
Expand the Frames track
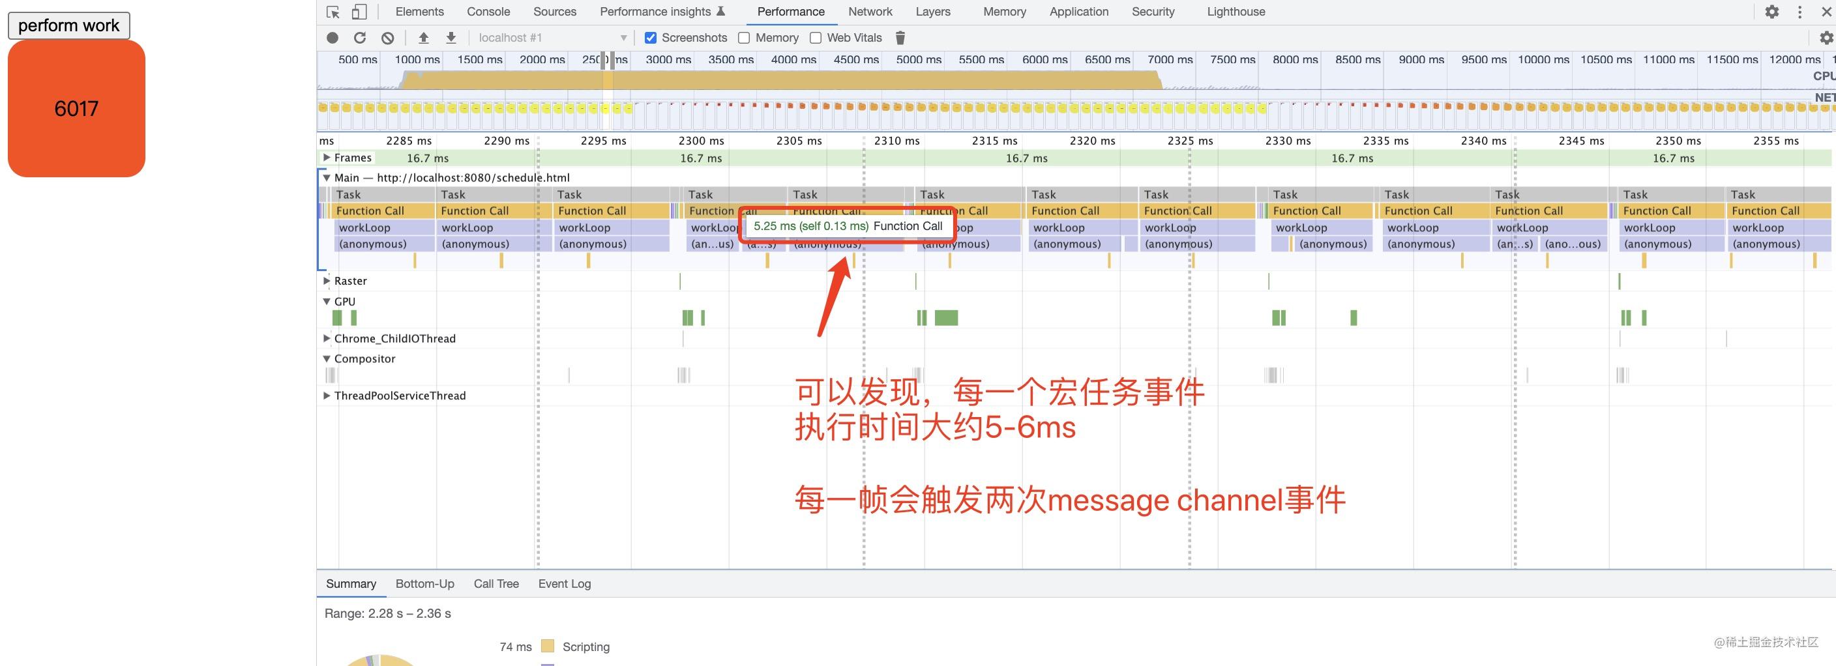(327, 158)
